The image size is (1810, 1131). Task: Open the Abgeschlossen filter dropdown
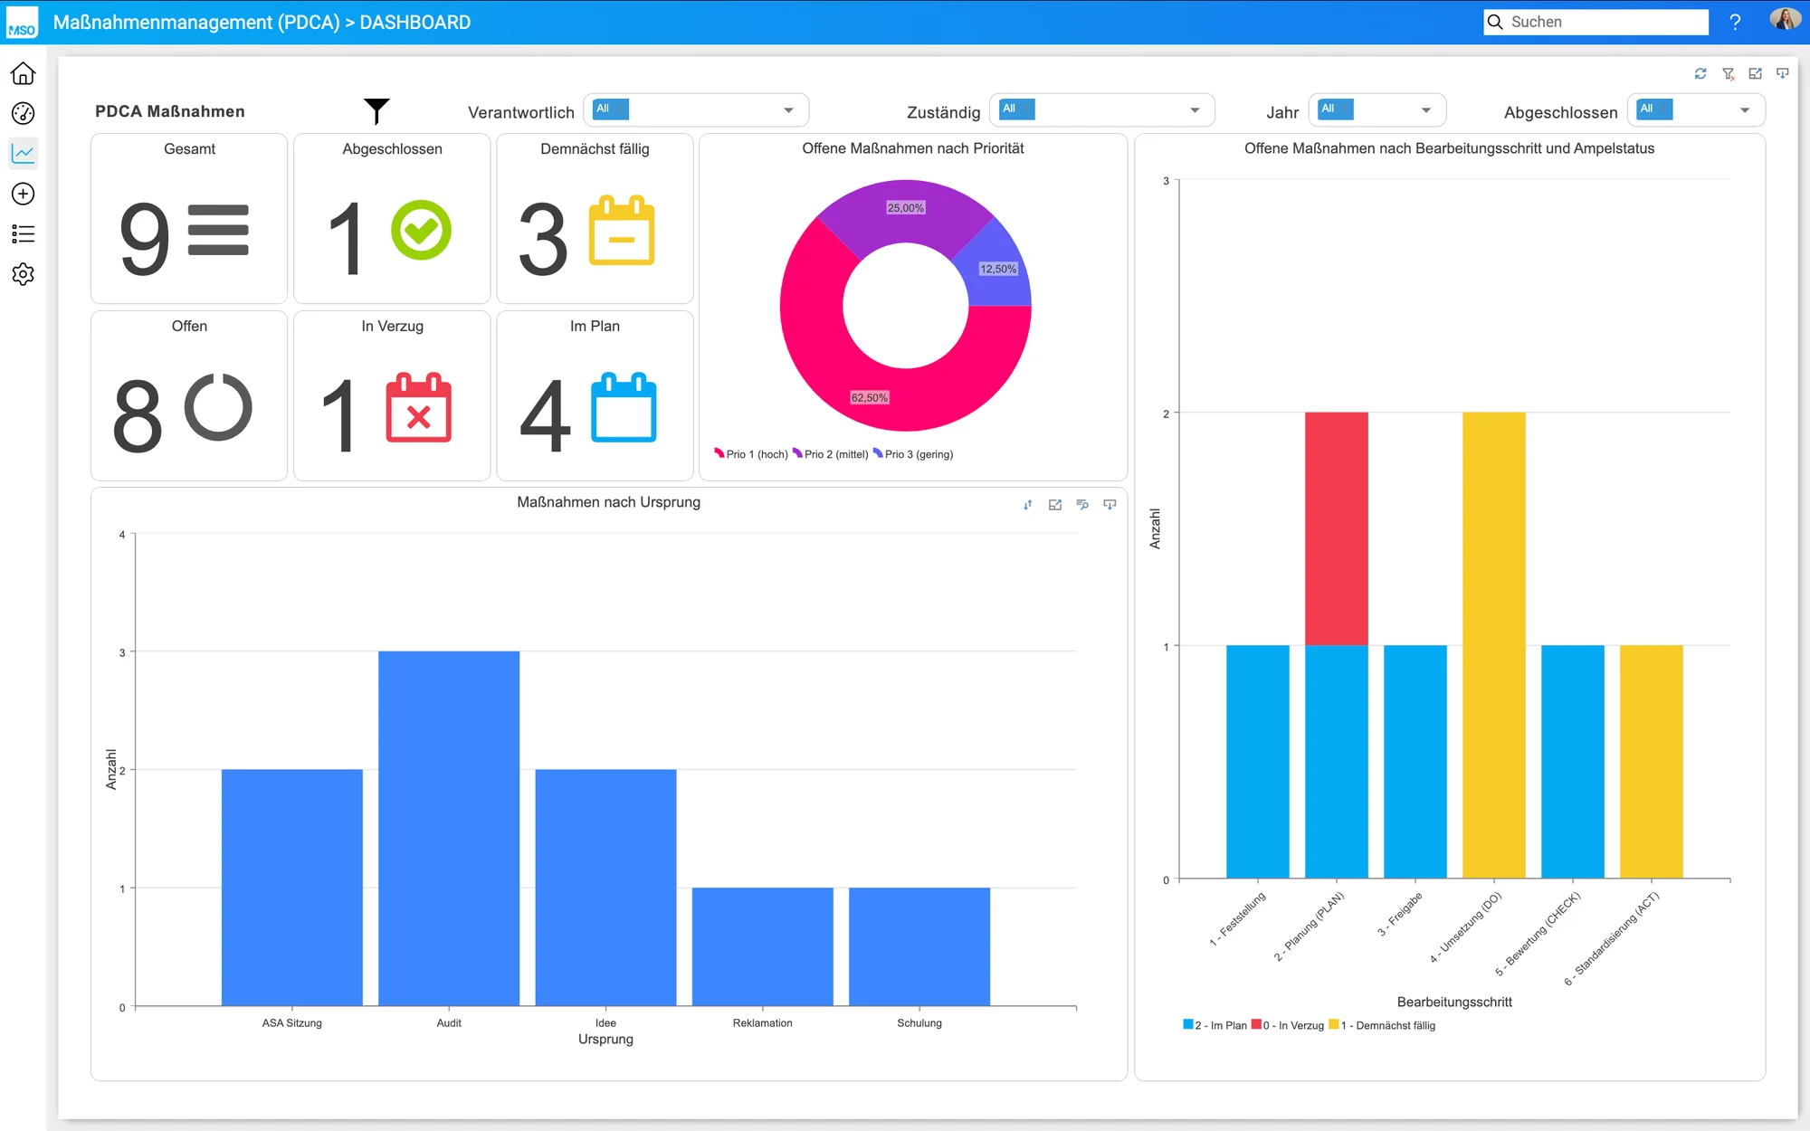point(1696,110)
